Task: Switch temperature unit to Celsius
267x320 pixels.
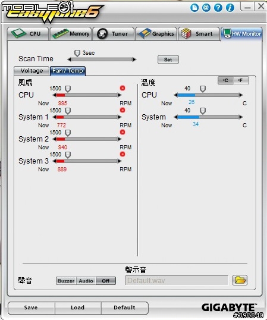Action: pyautogui.click(x=225, y=80)
